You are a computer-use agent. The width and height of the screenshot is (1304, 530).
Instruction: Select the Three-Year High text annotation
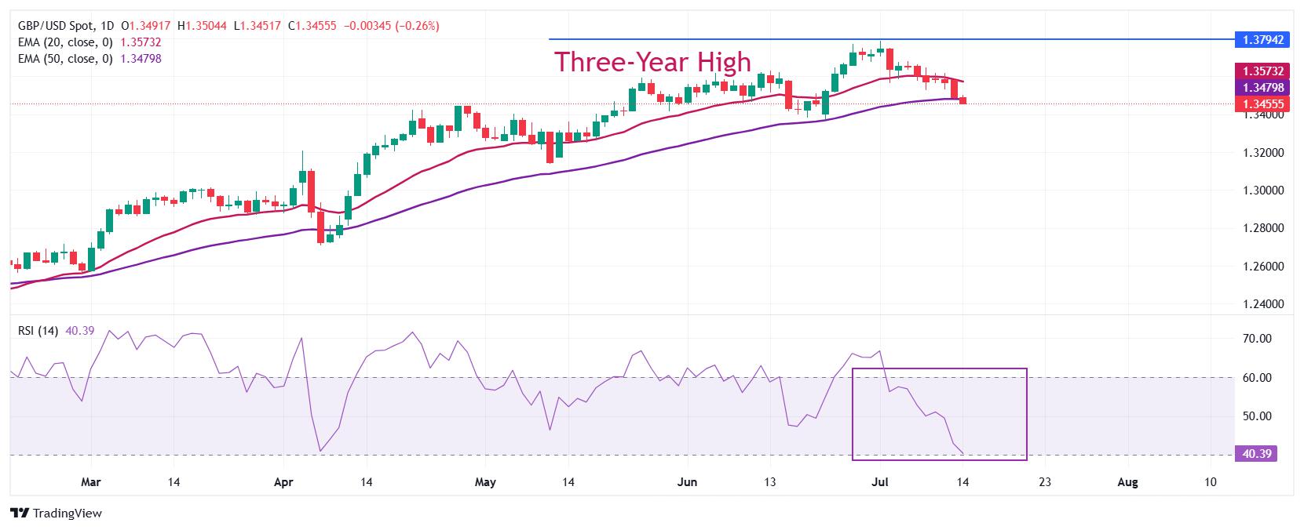pyautogui.click(x=652, y=61)
